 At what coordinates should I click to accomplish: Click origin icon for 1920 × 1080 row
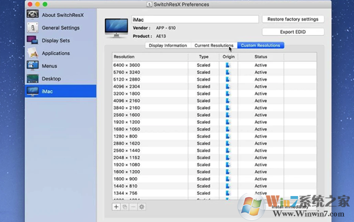(228, 165)
